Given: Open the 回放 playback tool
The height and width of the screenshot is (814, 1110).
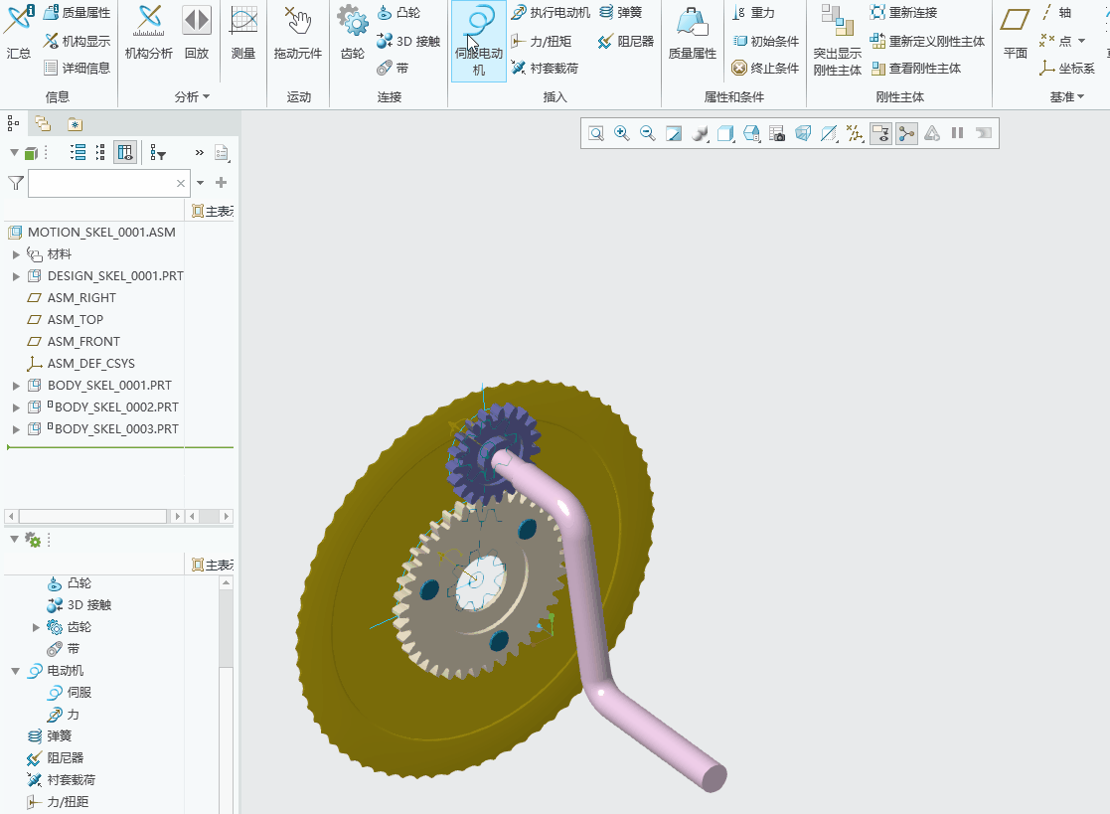Looking at the screenshot, I should pyautogui.click(x=196, y=33).
